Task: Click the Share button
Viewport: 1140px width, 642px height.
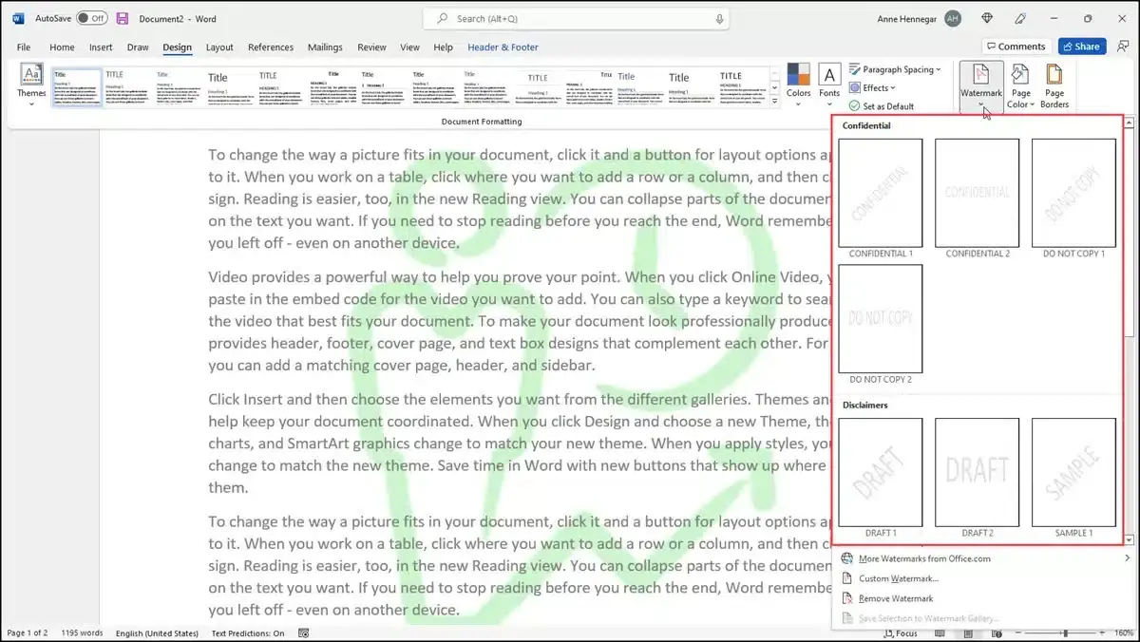Action: [1081, 47]
